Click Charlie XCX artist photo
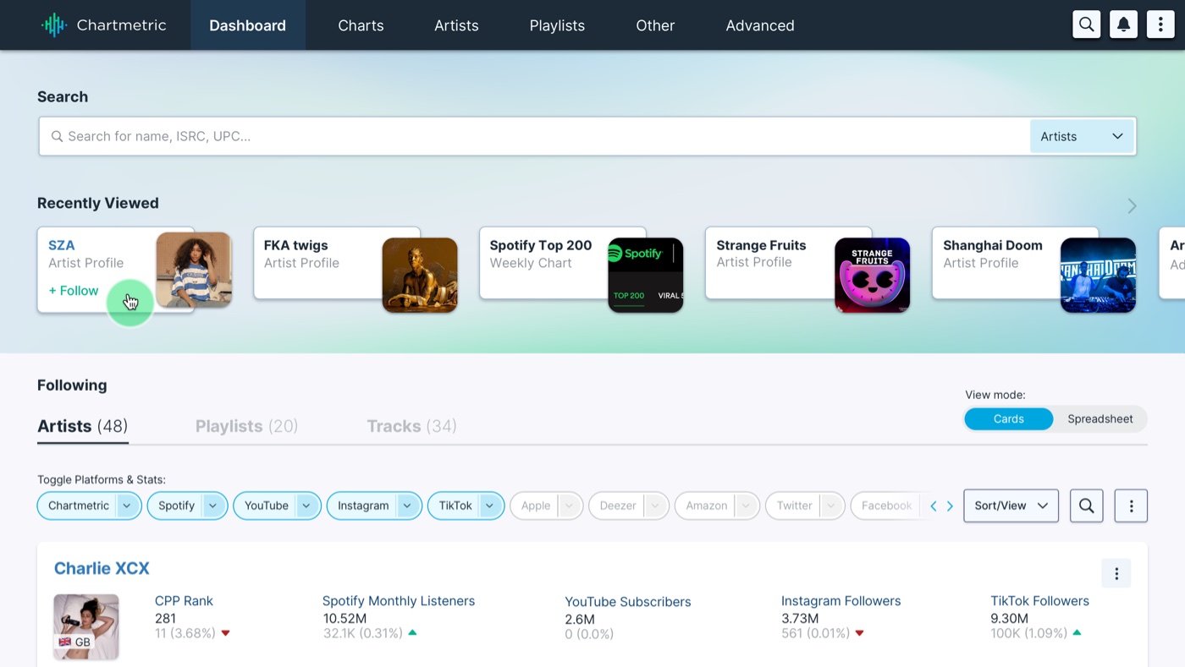The height and width of the screenshot is (667, 1185). point(86,626)
